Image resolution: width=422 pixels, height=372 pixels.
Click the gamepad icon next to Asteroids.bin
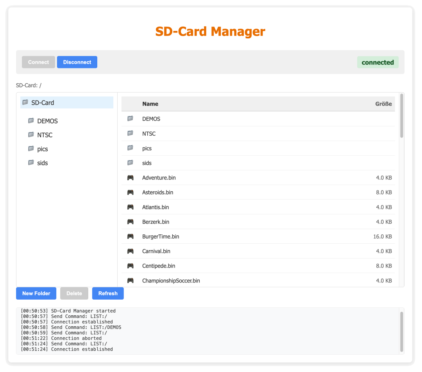point(130,192)
